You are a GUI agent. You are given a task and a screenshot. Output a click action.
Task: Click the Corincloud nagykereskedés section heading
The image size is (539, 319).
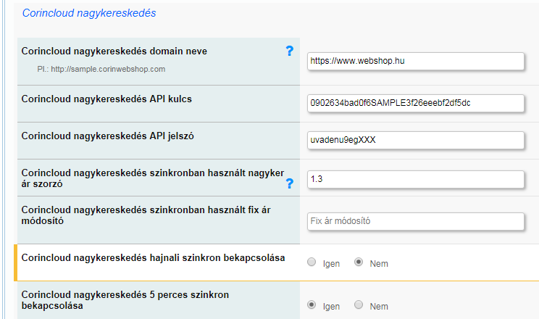point(88,13)
